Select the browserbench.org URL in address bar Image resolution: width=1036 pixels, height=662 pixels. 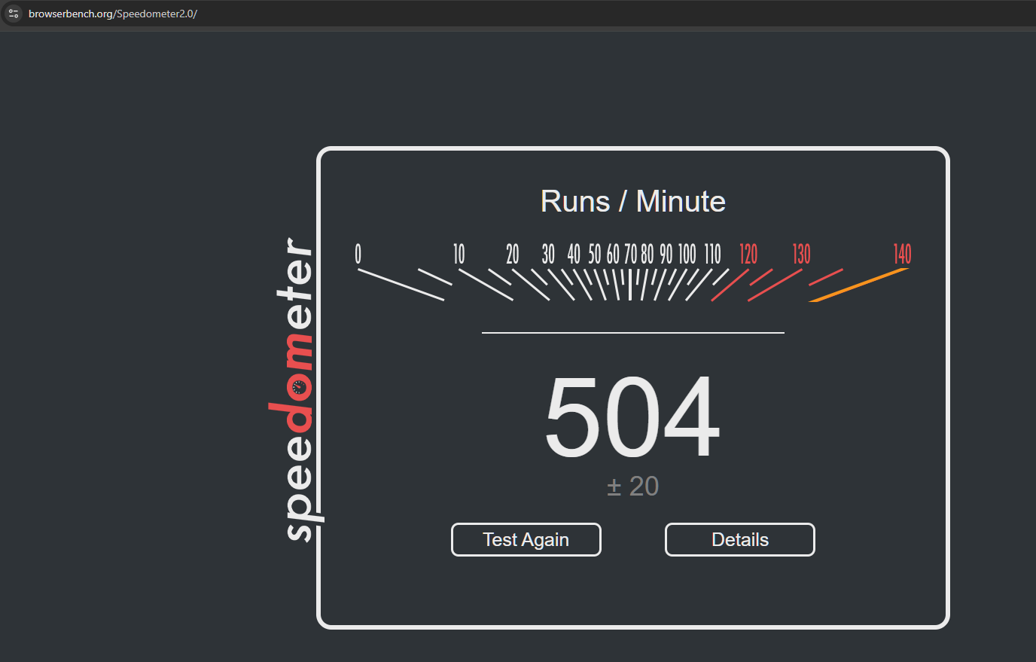(113, 14)
